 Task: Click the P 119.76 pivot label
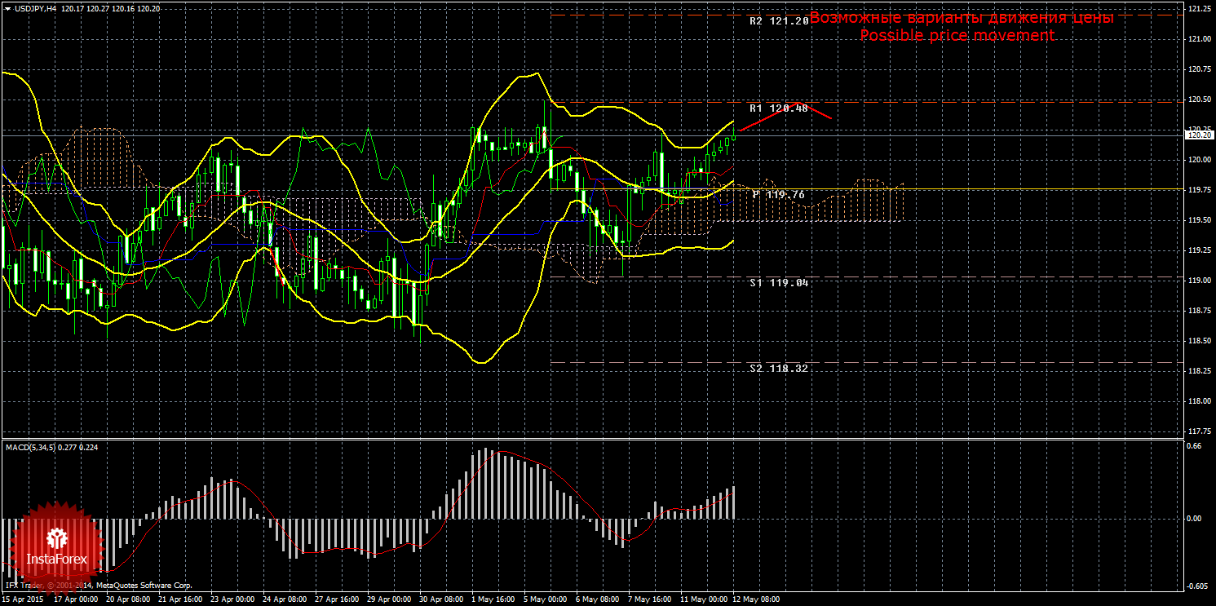[779, 195]
